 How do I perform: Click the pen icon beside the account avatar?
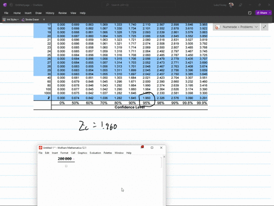click(x=240, y=5)
